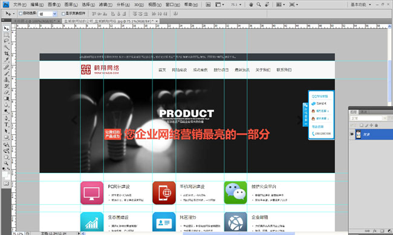Select the Crop tool
This screenshot has height=235, width=393.
(6, 54)
